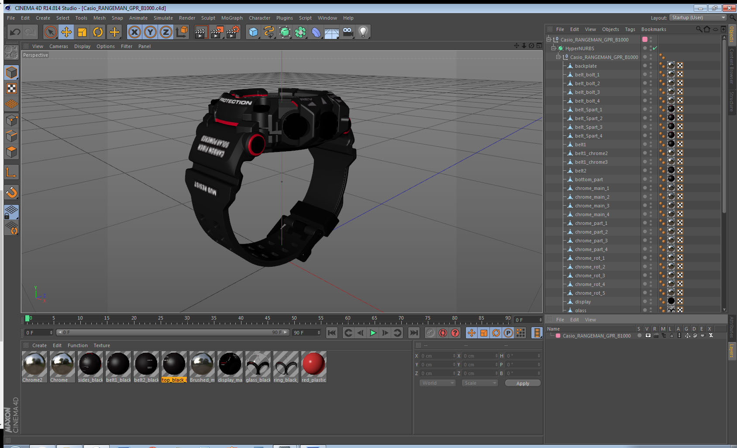Open the Floor environment icon
The width and height of the screenshot is (737, 448).
332,32
